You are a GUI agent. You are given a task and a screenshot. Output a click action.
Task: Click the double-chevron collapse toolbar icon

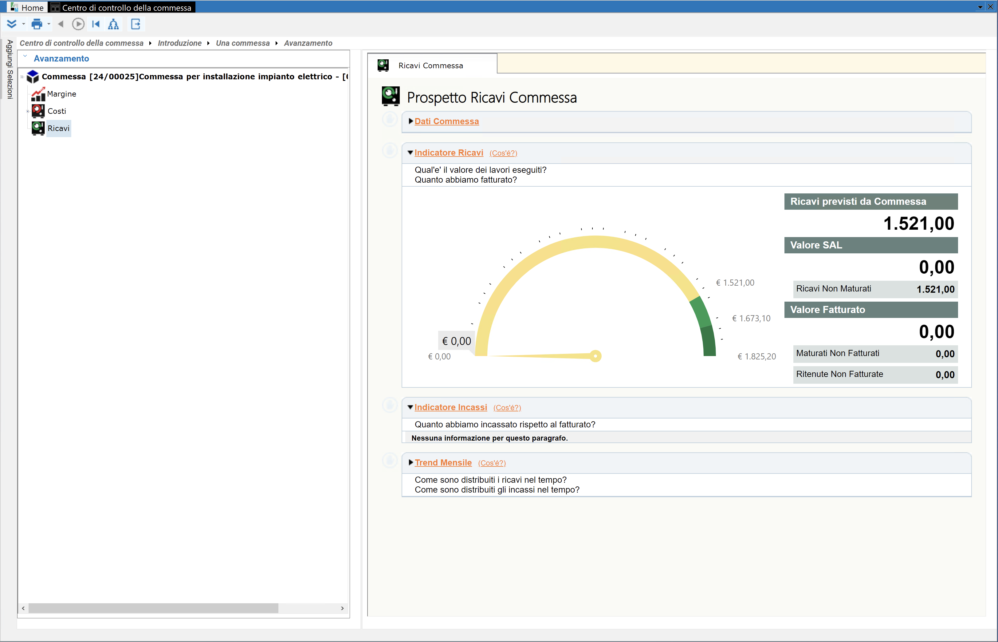click(x=12, y=24)
